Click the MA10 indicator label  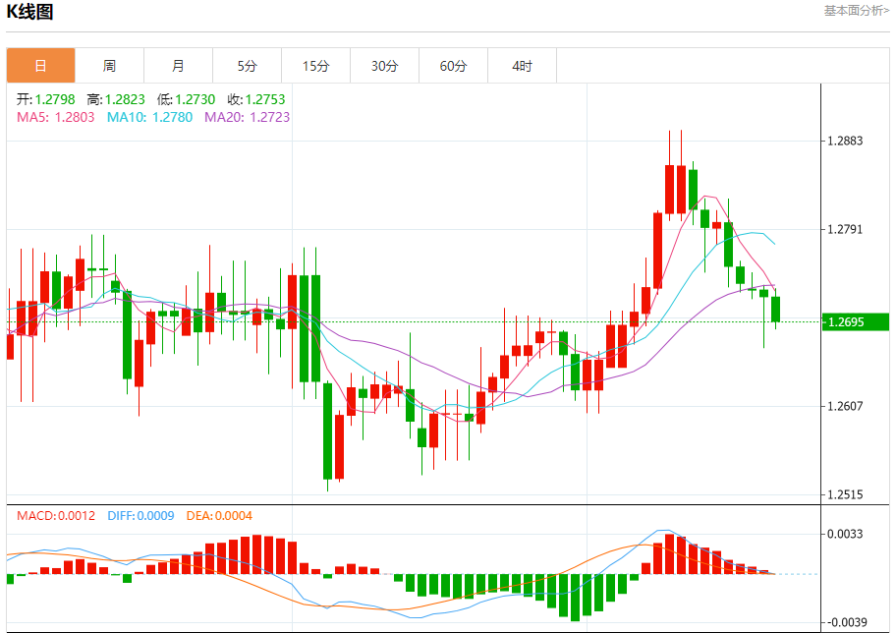coord(149,117)
